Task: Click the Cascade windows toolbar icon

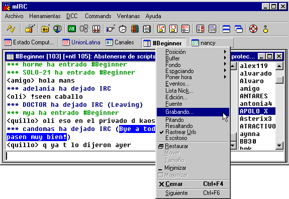Action: click(x=239, y=29)
